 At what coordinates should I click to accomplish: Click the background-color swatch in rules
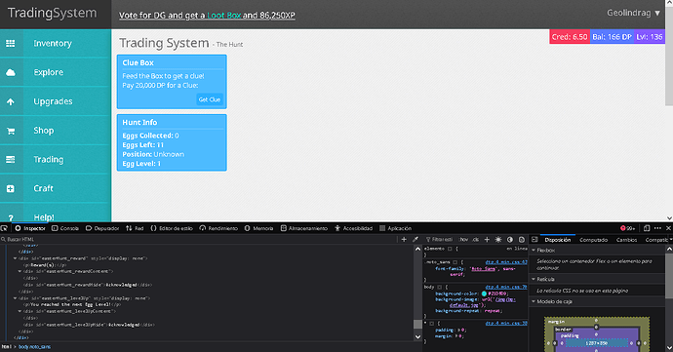coord(484,293)
